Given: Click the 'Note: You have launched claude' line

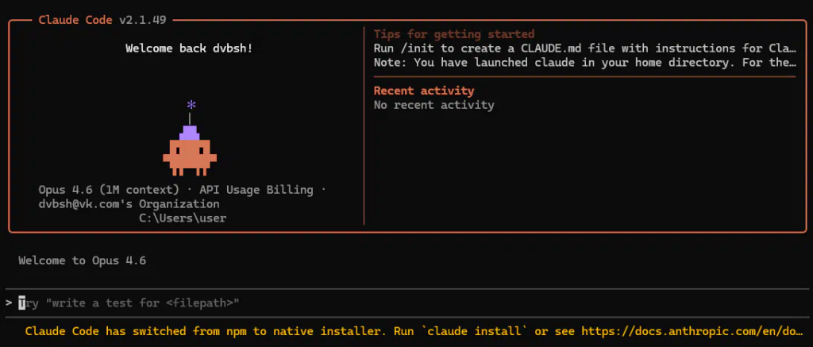Looking at the screenshot, I should point(584,63).
